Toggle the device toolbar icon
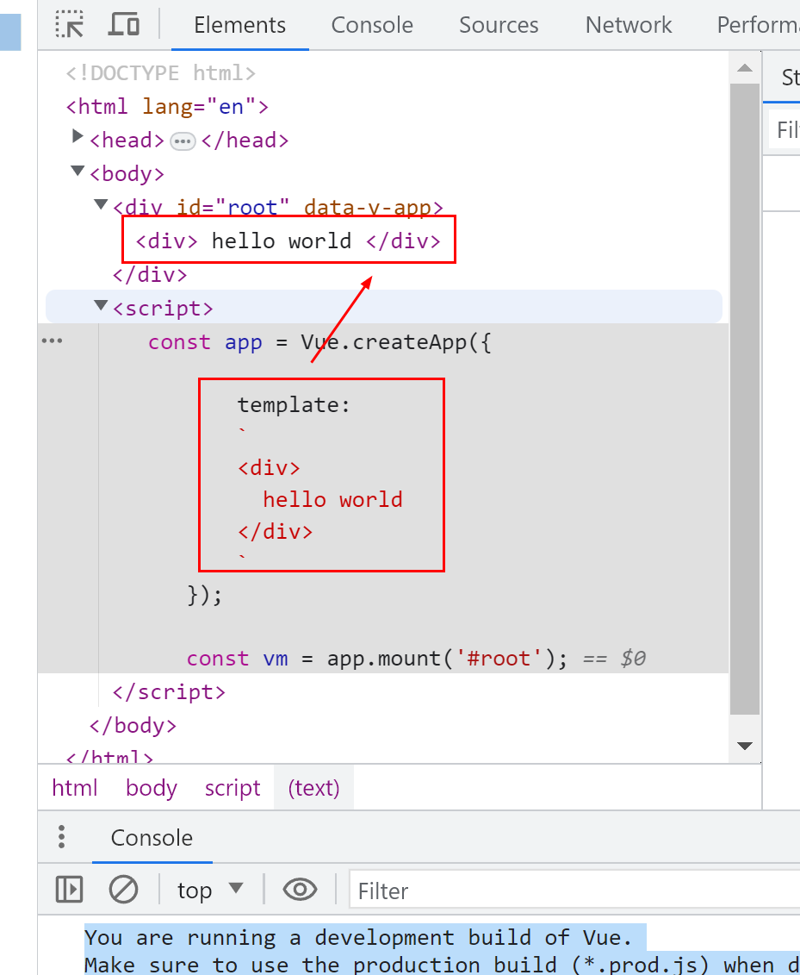 124,24
